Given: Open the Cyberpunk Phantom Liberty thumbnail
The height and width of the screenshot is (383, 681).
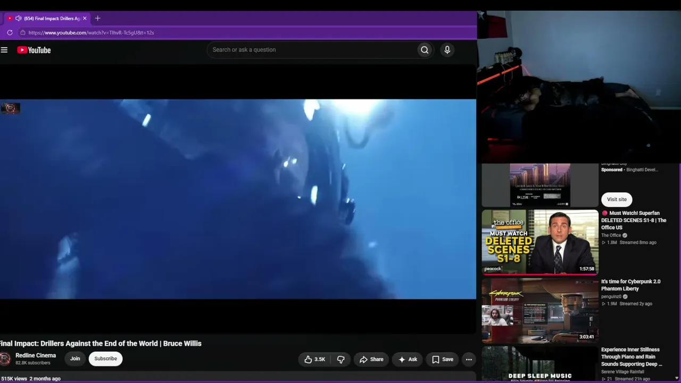Looking at the screenshot, I should click(540, 311).
